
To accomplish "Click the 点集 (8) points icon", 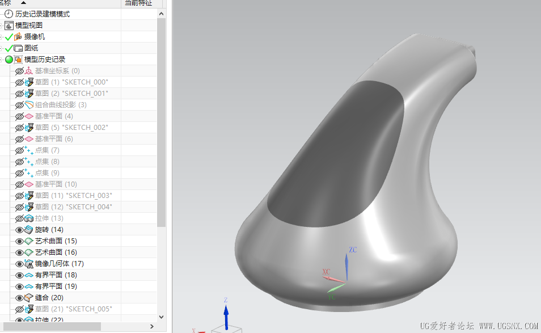I will (x=29, y=162).
